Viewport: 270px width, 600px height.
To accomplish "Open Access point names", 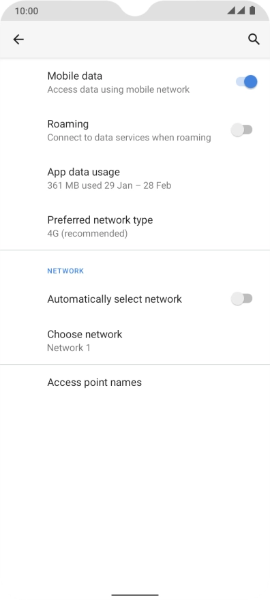I will click(x=135, y=382).
